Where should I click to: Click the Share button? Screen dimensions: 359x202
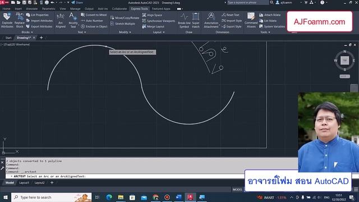click(x=77, y=2)
